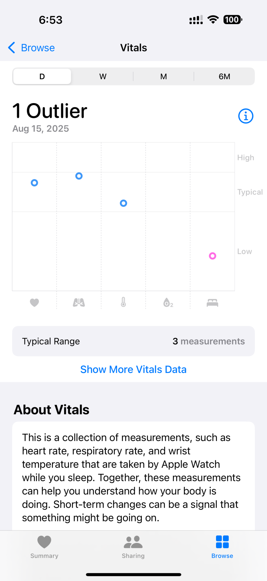
Task: Tap the heart rate icon below chart
Action: (34, 303)
